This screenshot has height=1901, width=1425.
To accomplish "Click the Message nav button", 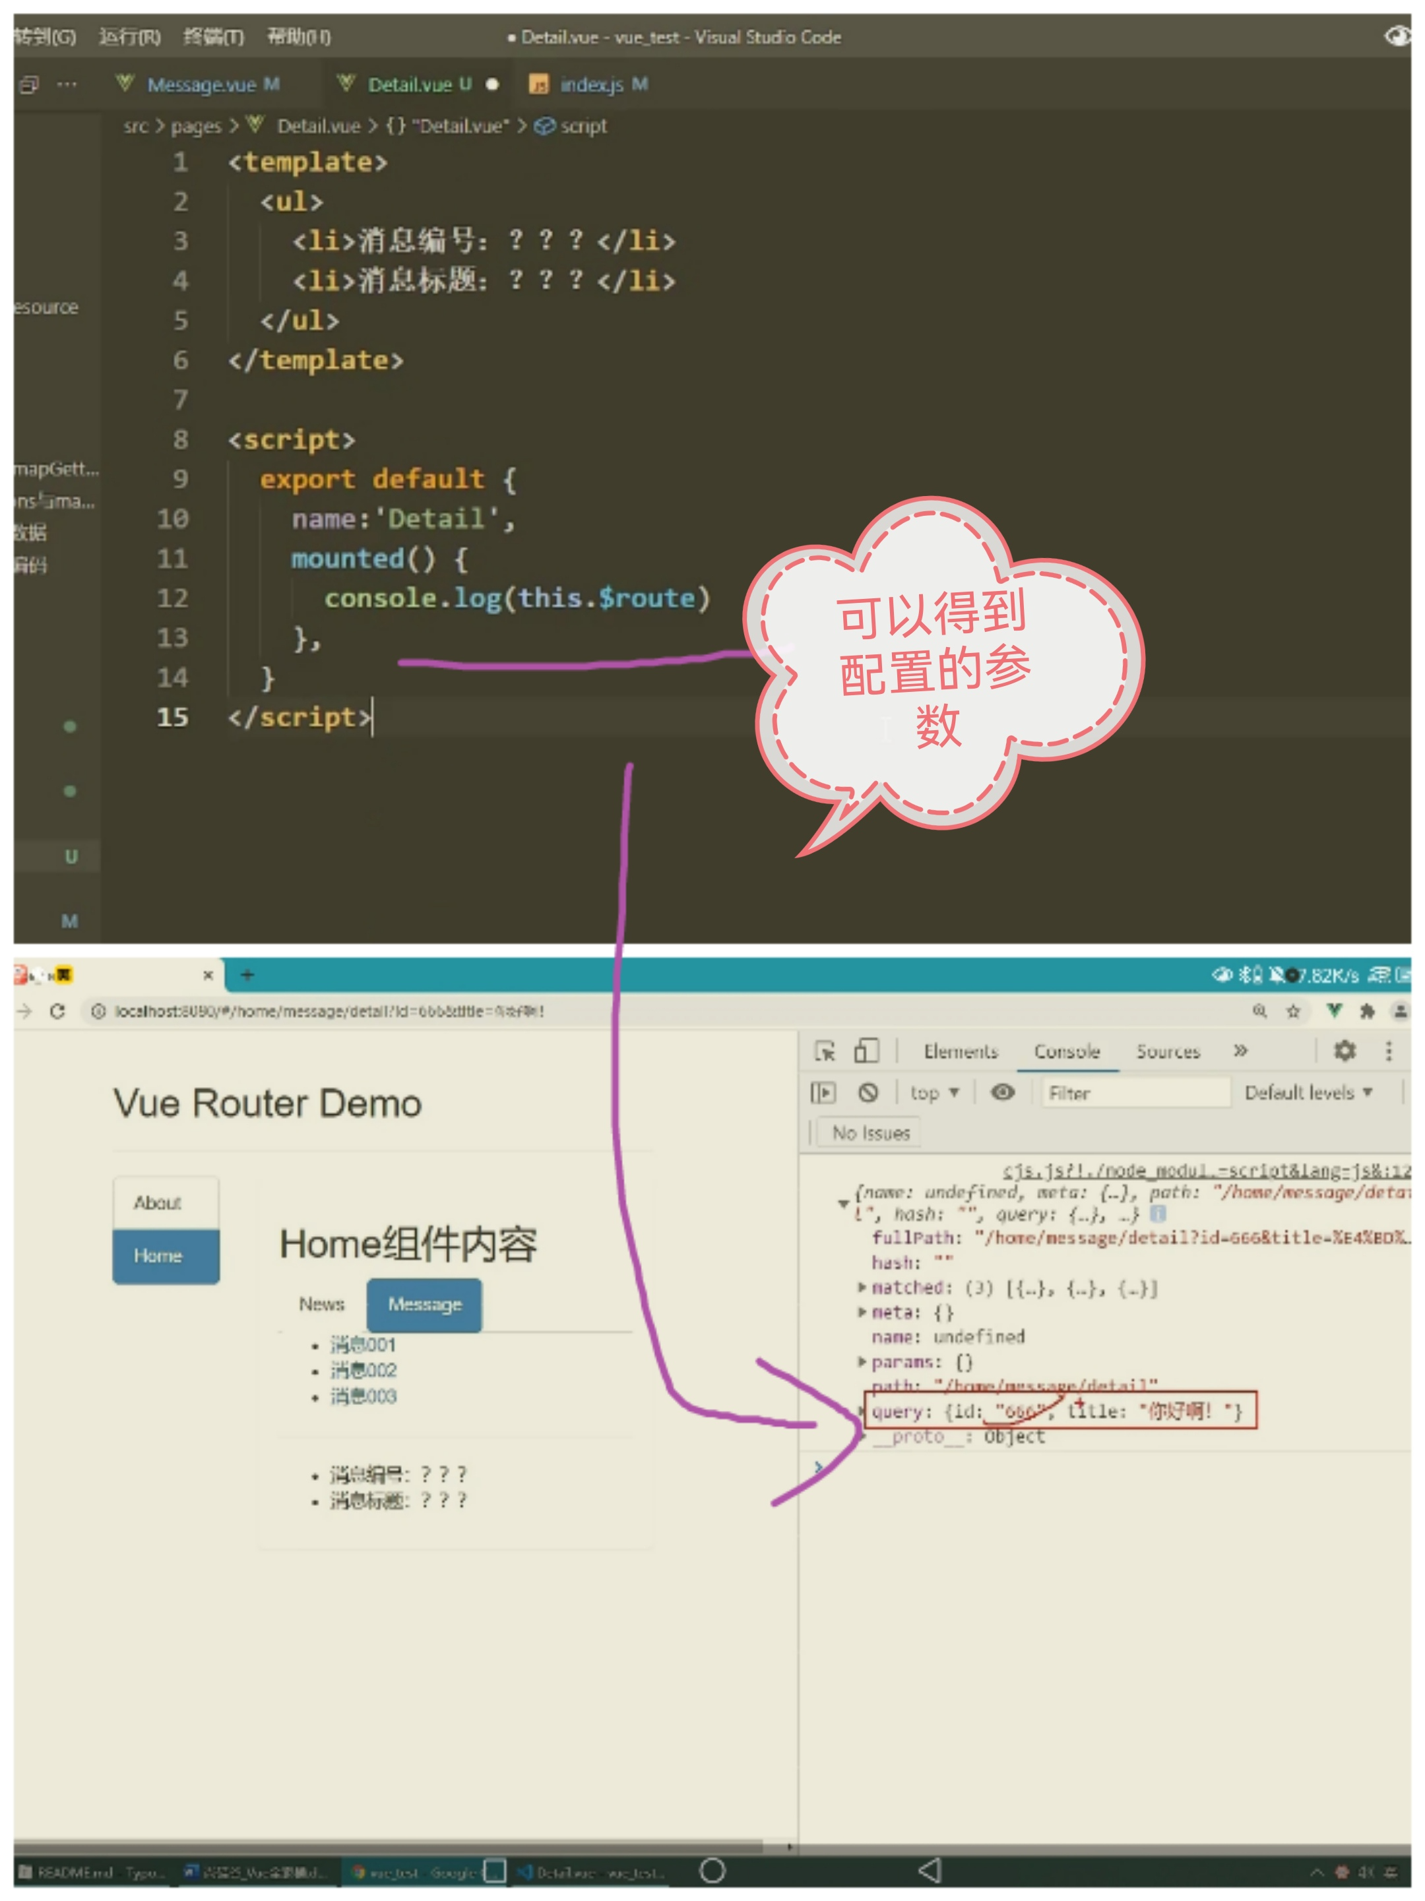I will pyautogui.click(x=425, y=1305).
